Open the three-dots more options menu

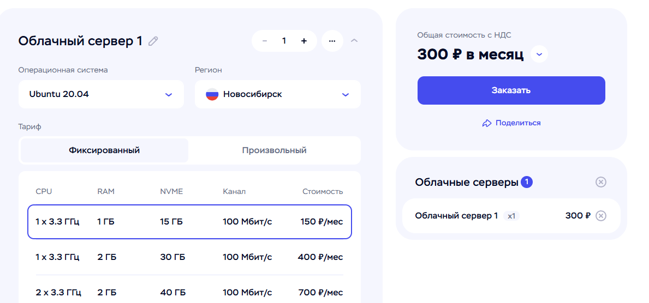click(x=332, y=41)
